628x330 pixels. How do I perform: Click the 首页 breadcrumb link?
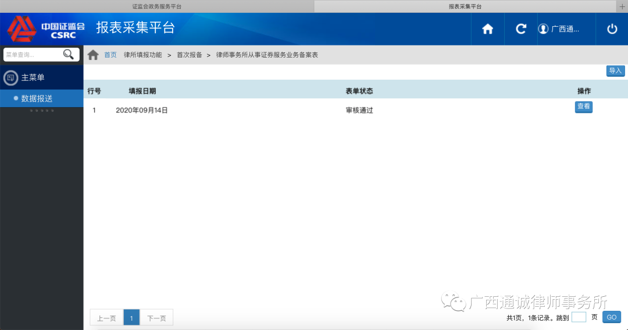point(110,55)
